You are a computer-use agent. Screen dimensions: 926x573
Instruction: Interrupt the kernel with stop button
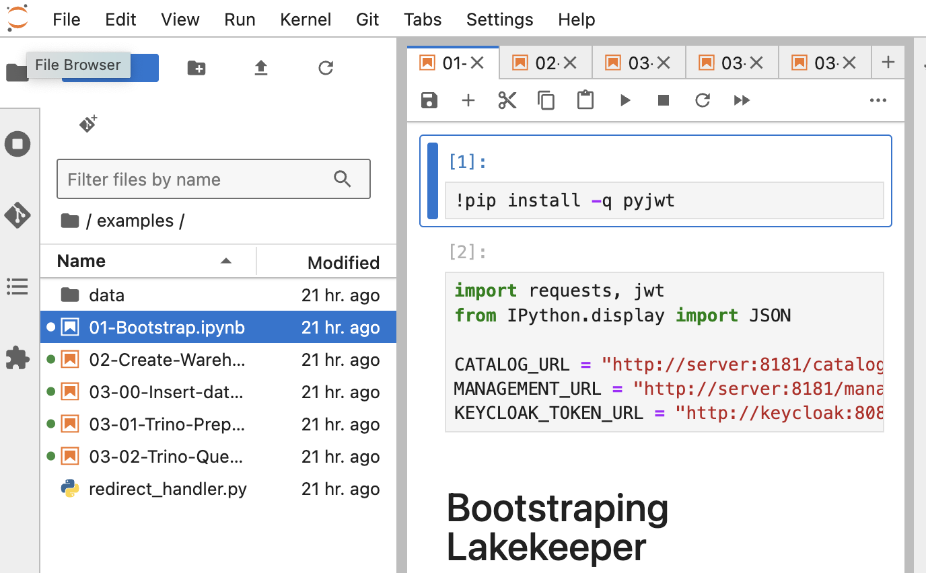[664, 100]
